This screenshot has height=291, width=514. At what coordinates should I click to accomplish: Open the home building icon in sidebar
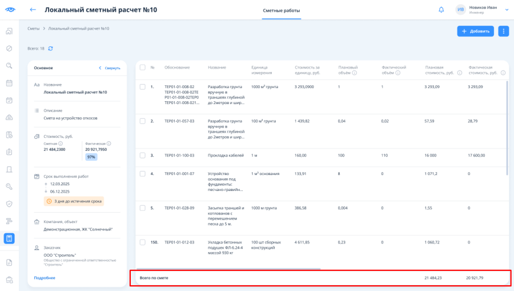(9, 31)
